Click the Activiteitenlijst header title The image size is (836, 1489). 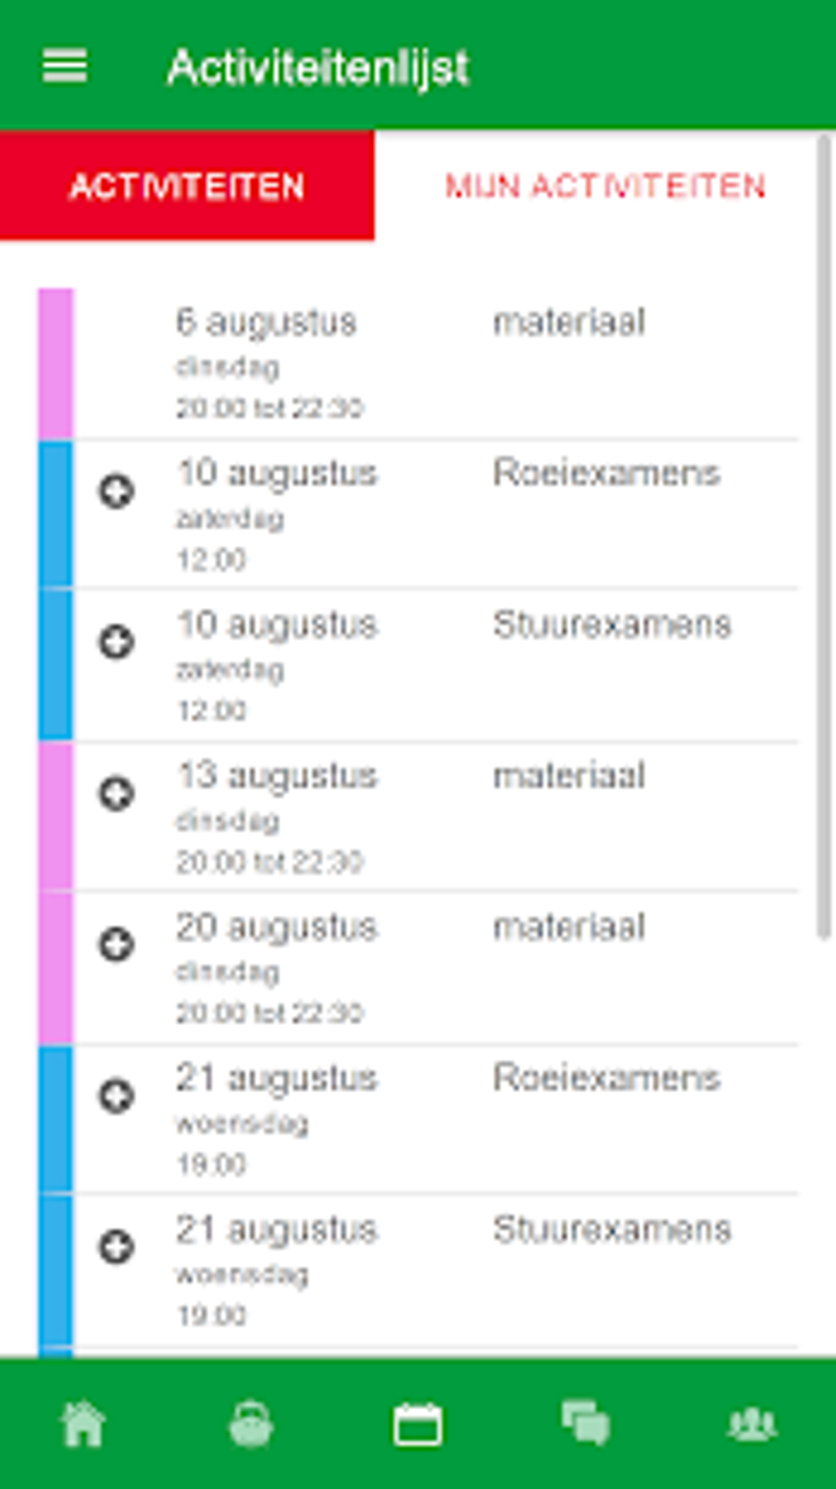coord(318,67)
